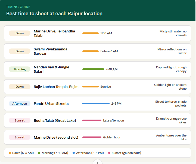Click the 'Best time to shoot' heading
196x164 pixels.
[54, 14]
